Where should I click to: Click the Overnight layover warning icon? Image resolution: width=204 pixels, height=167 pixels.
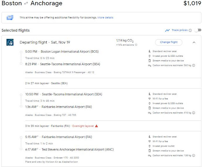(x=97, y=126)
